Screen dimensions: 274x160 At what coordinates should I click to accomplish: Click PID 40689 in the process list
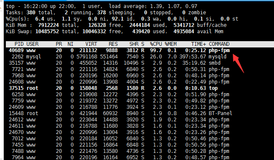click(16, 50)
